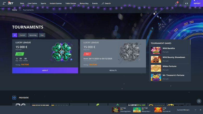Open Bonus Buy menu
The width and height of the screenshot is (203, 114).
pyautogui.click(x=84, y=3)
